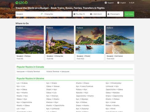Open the Lviv to Krakow route link
Image resolution: width=150 pixels, height=112 pixels.
(x=22, y=83)
